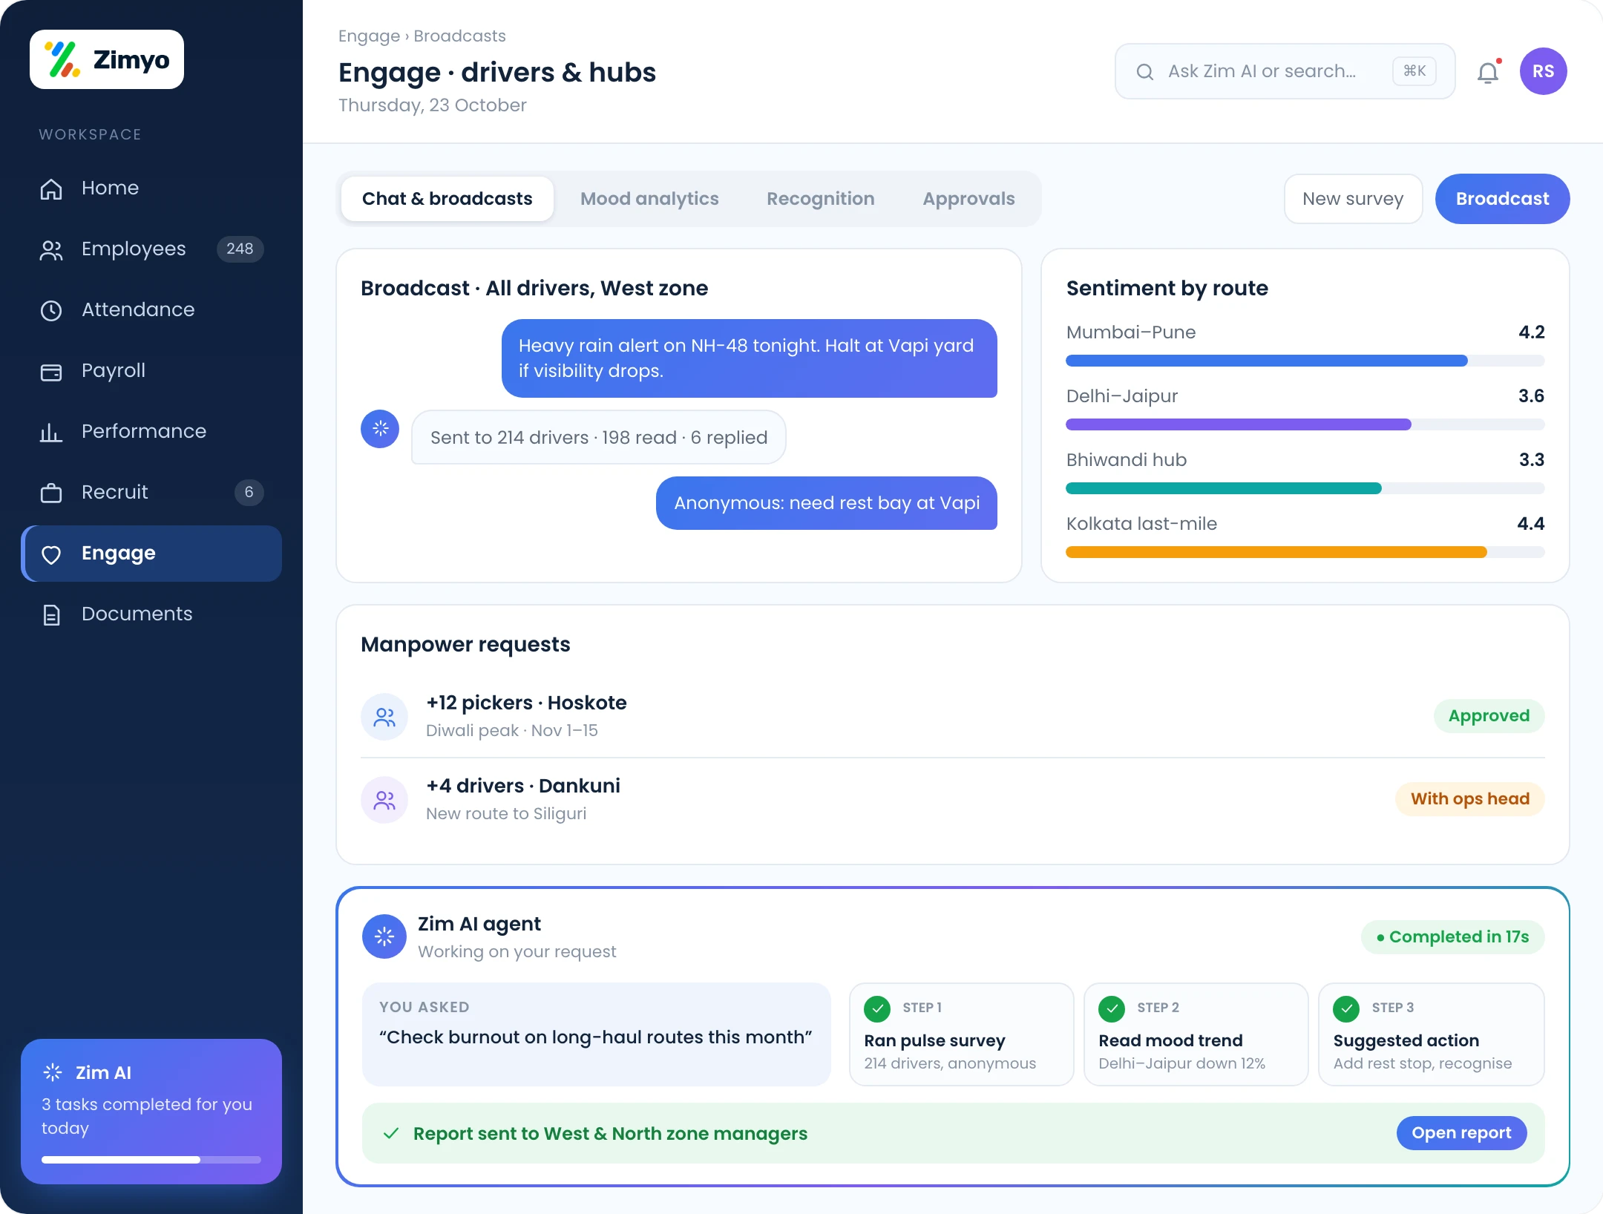The height and width of the screenshot is (1214, 1603).
Task: Open the Step 2 Read mood trend card
Action: point(1196,1034)
